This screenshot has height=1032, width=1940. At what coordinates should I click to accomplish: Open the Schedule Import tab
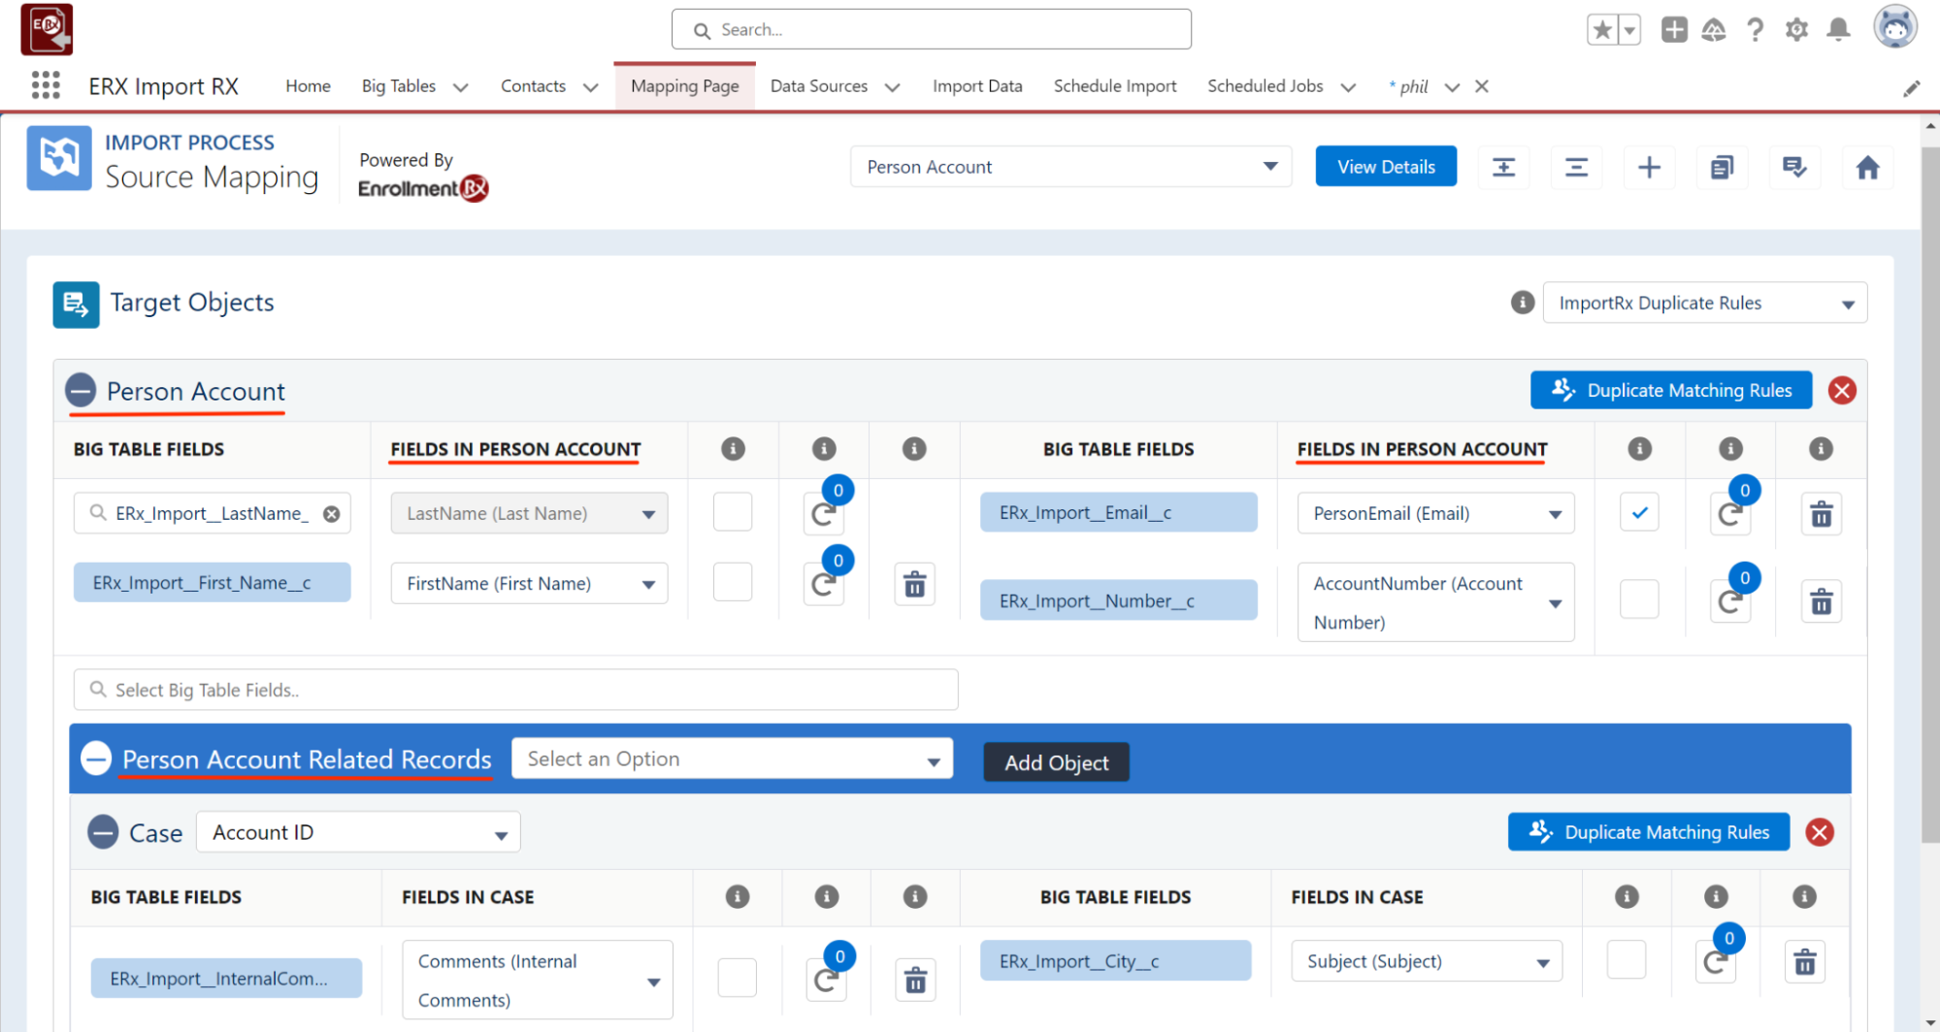tap(1114, 86)
